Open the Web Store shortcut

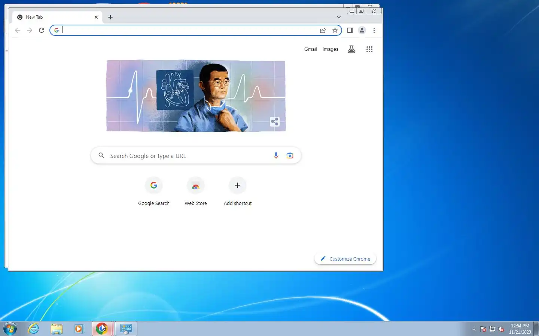[x=196, y=191]
